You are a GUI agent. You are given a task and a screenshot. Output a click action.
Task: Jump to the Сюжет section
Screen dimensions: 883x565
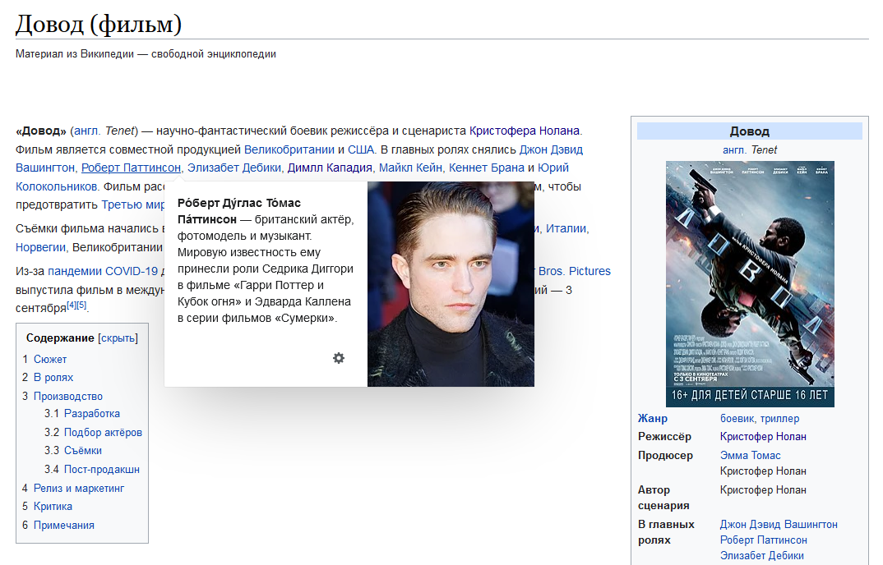point(50,359)
